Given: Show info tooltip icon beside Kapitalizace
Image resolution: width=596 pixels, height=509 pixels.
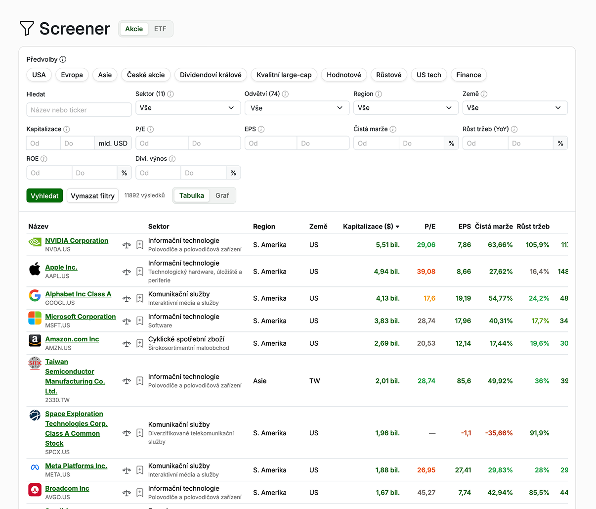Looking at the screenshot, I should pyautogui.click(x=67, y=129).
